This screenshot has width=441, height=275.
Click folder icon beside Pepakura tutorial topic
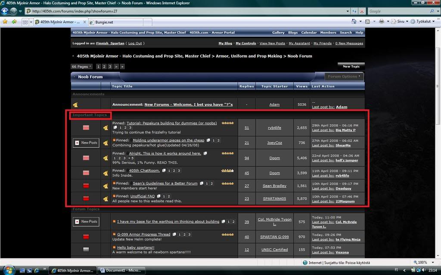point(86,128)
